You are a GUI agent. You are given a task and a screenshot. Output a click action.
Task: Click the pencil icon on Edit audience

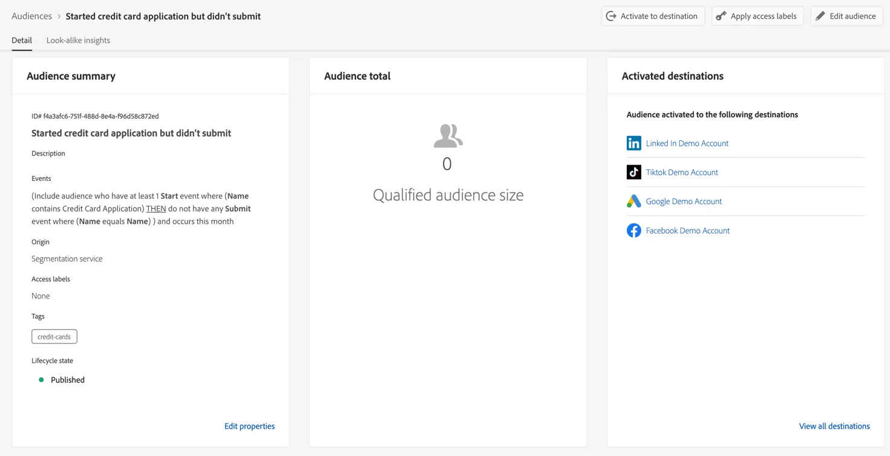click(x=820, y=16)
